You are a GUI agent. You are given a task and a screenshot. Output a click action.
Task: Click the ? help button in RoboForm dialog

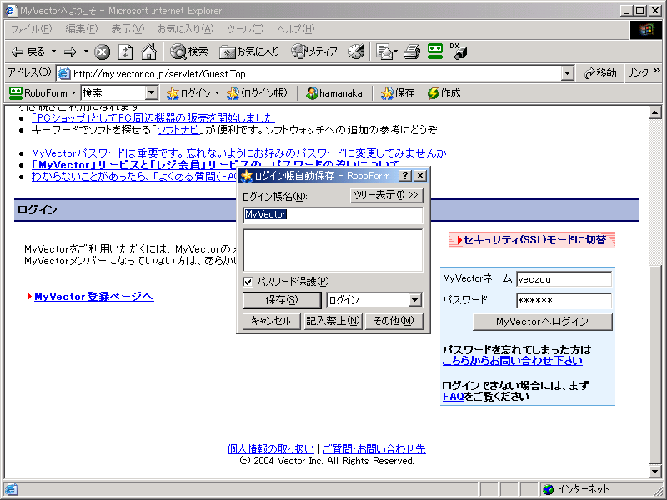[405, 175]
